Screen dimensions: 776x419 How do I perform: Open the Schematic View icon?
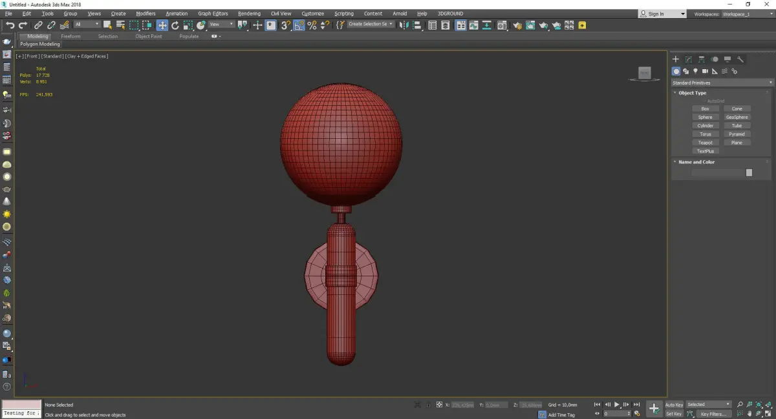(486, 25)
